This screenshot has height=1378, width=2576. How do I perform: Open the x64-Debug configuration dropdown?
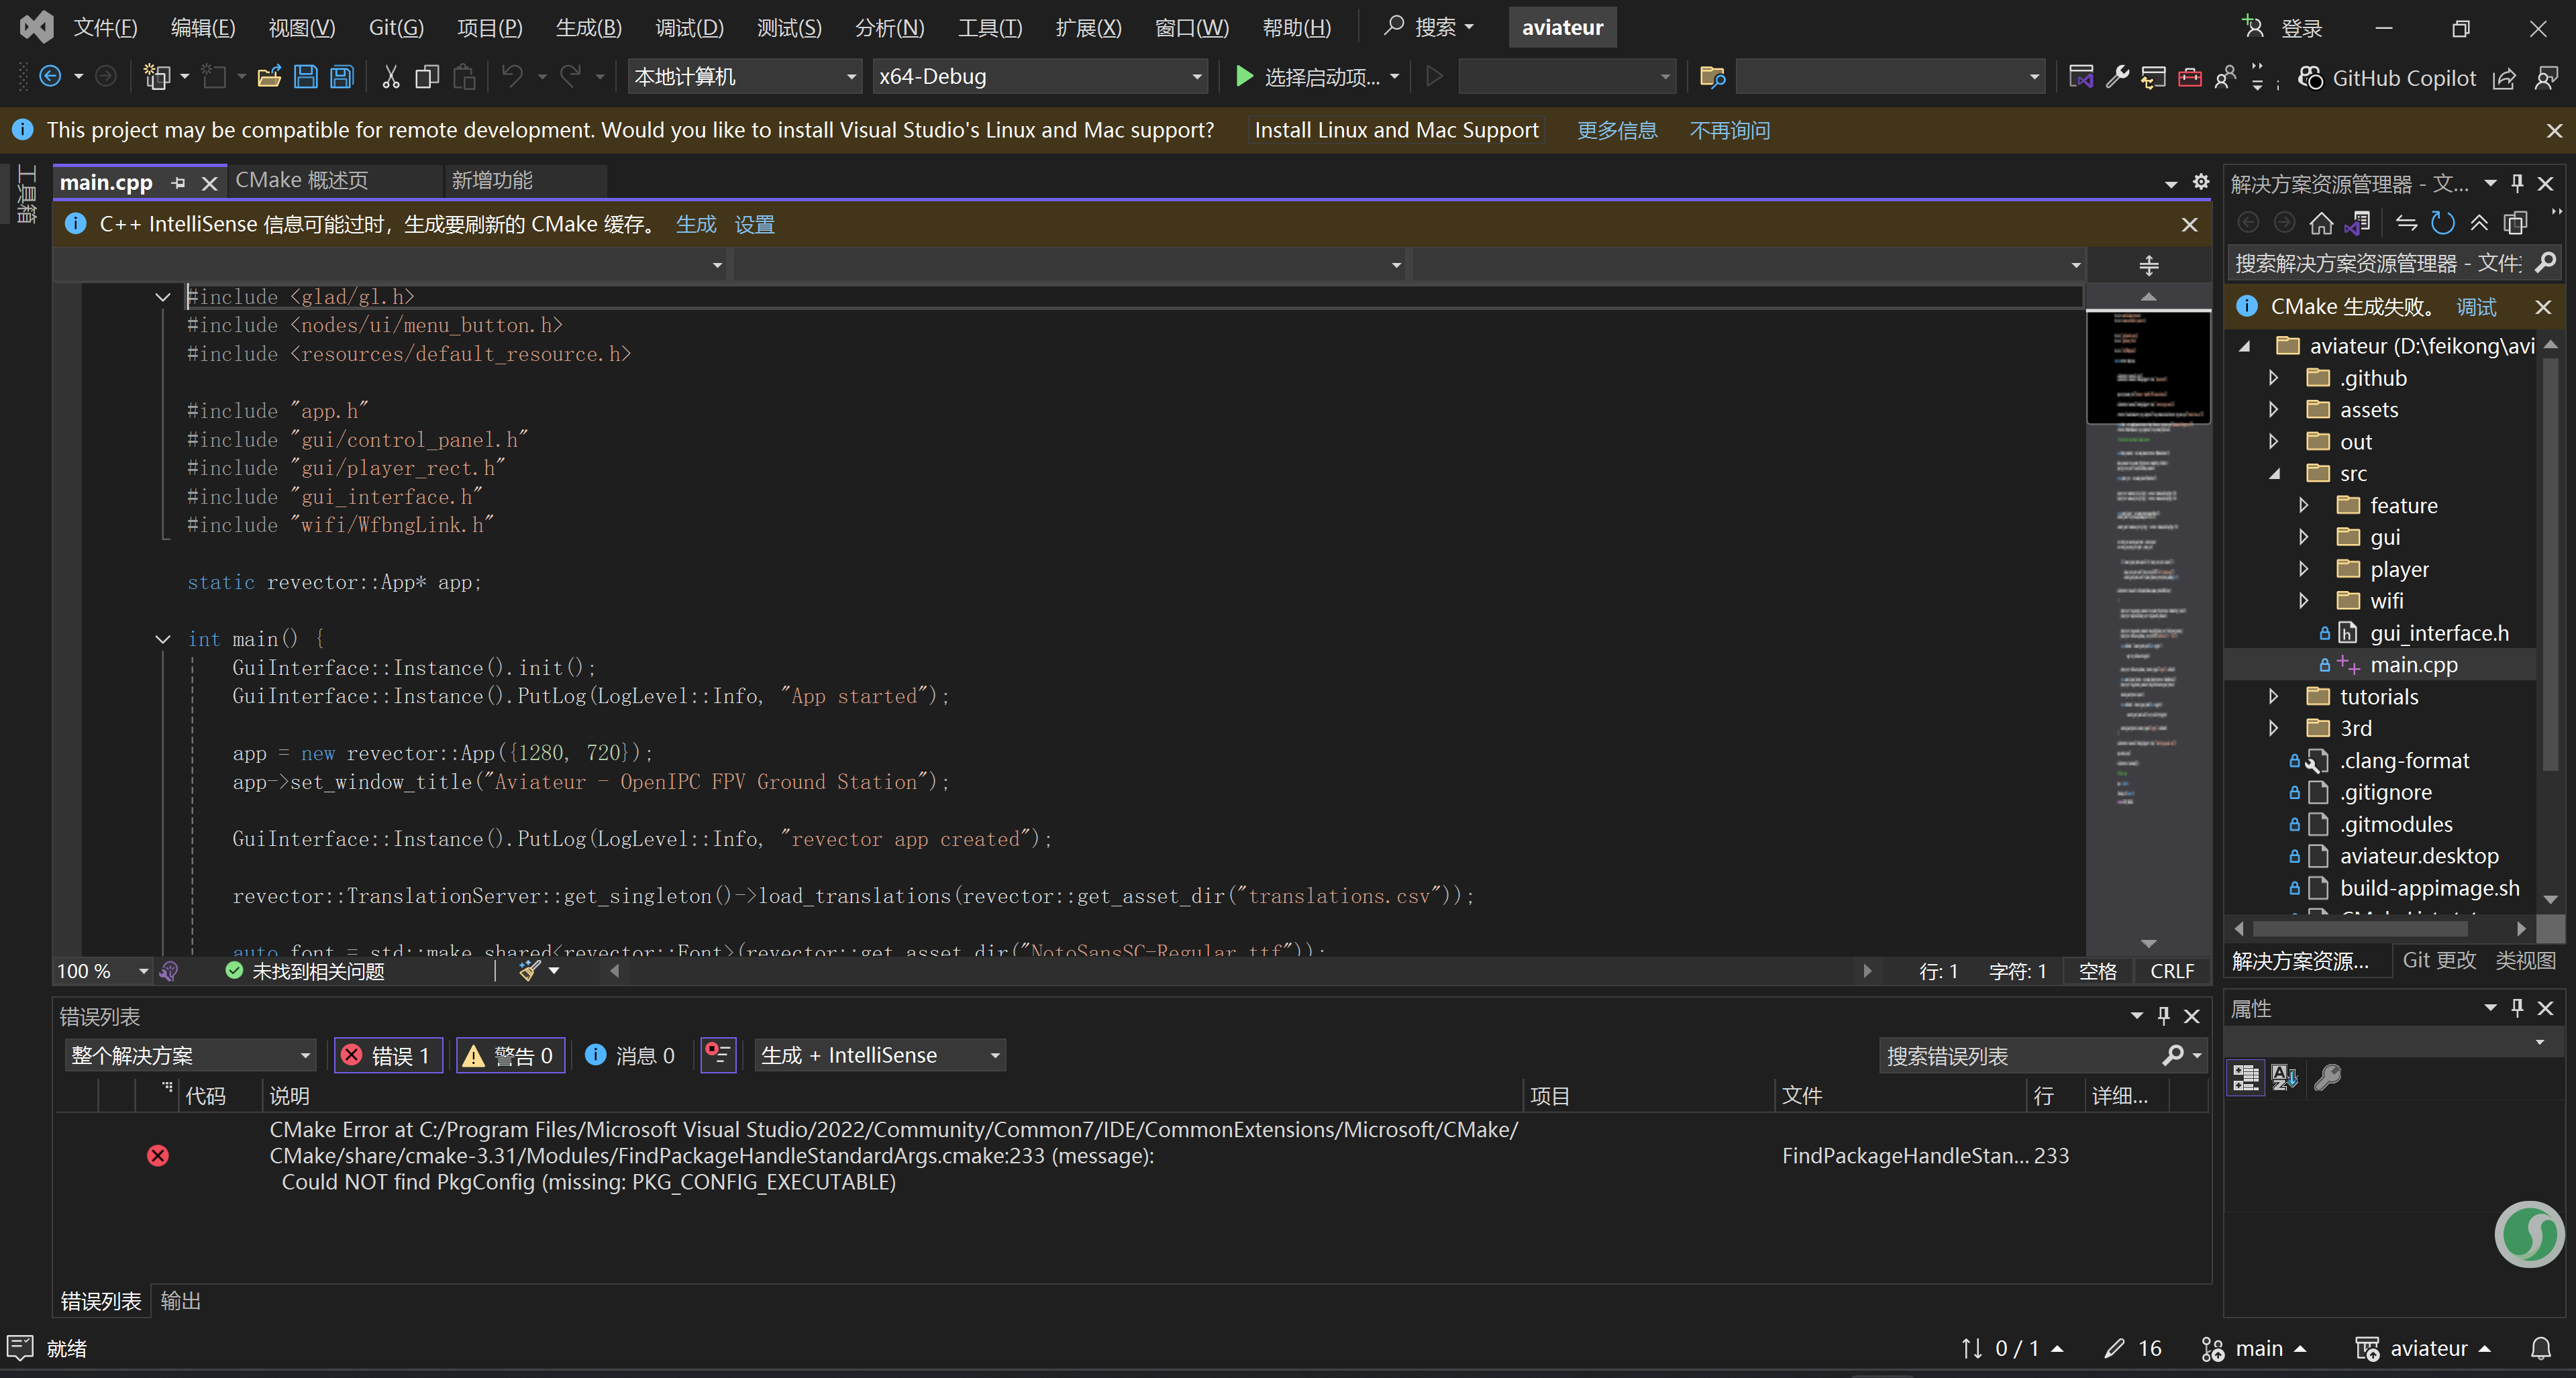[1040, 77]
